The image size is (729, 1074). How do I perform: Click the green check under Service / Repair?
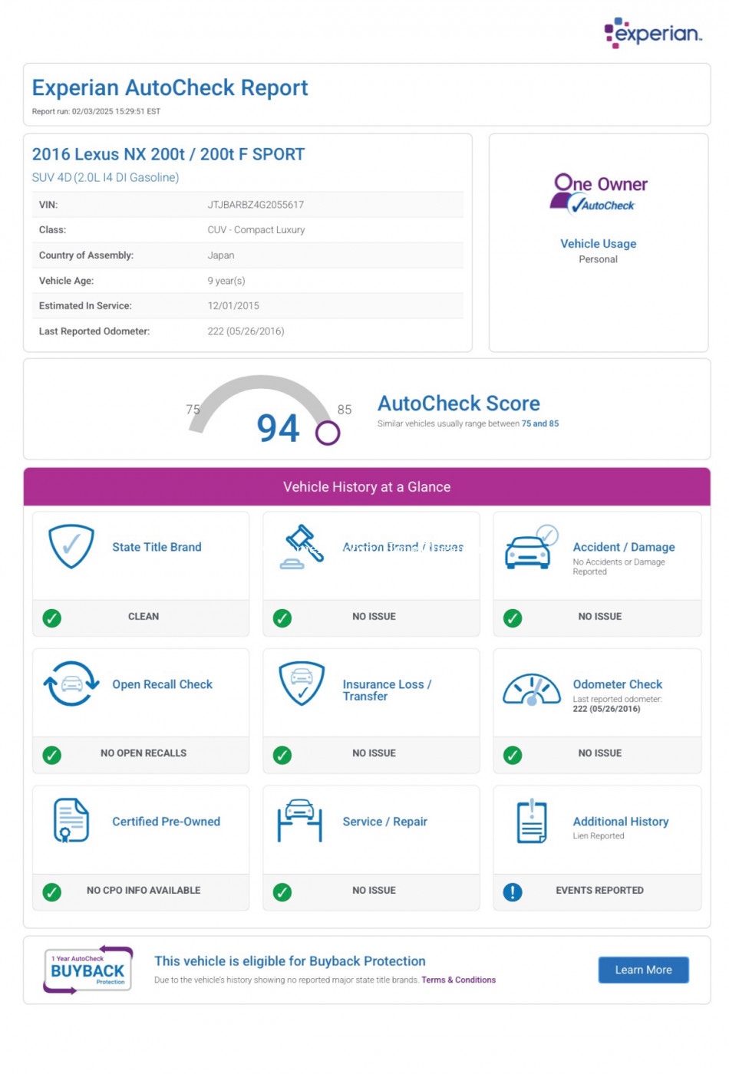282,892
